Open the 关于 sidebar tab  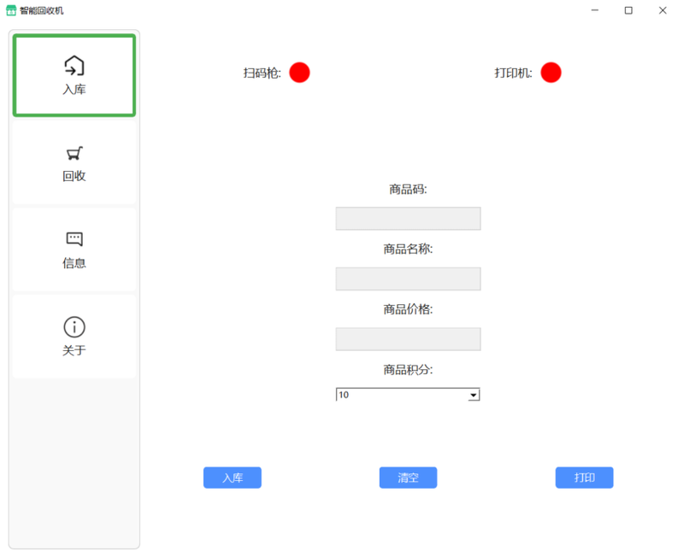(x=74, y=337)
